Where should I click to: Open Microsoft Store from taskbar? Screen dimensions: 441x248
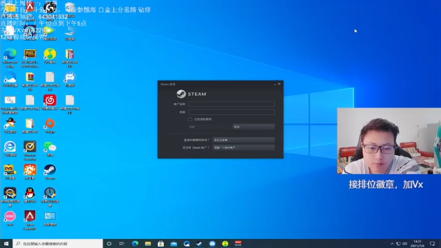(161, 243)
